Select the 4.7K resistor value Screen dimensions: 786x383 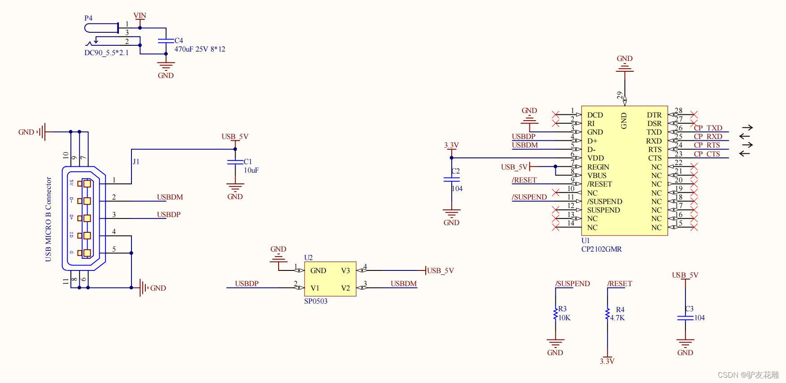(617, 318)
